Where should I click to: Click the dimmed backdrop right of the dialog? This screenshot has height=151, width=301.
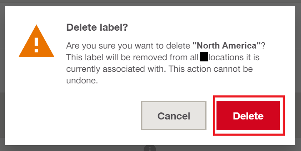click(298, 75)
